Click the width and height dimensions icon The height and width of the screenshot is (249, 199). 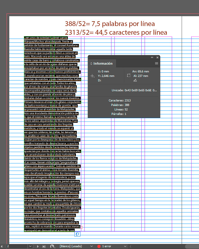(128, 76)
